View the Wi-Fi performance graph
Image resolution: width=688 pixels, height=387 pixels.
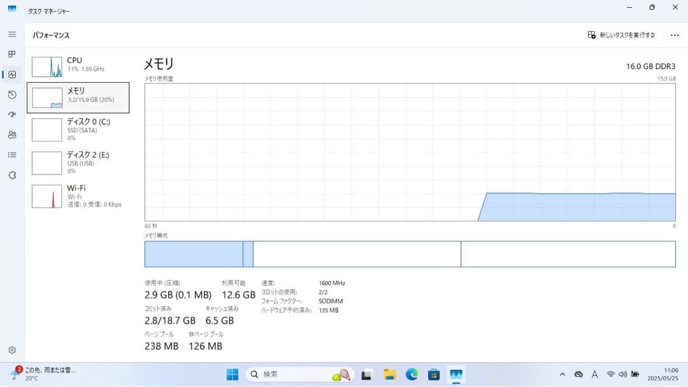pyautogui.click(x=79, y=195)
